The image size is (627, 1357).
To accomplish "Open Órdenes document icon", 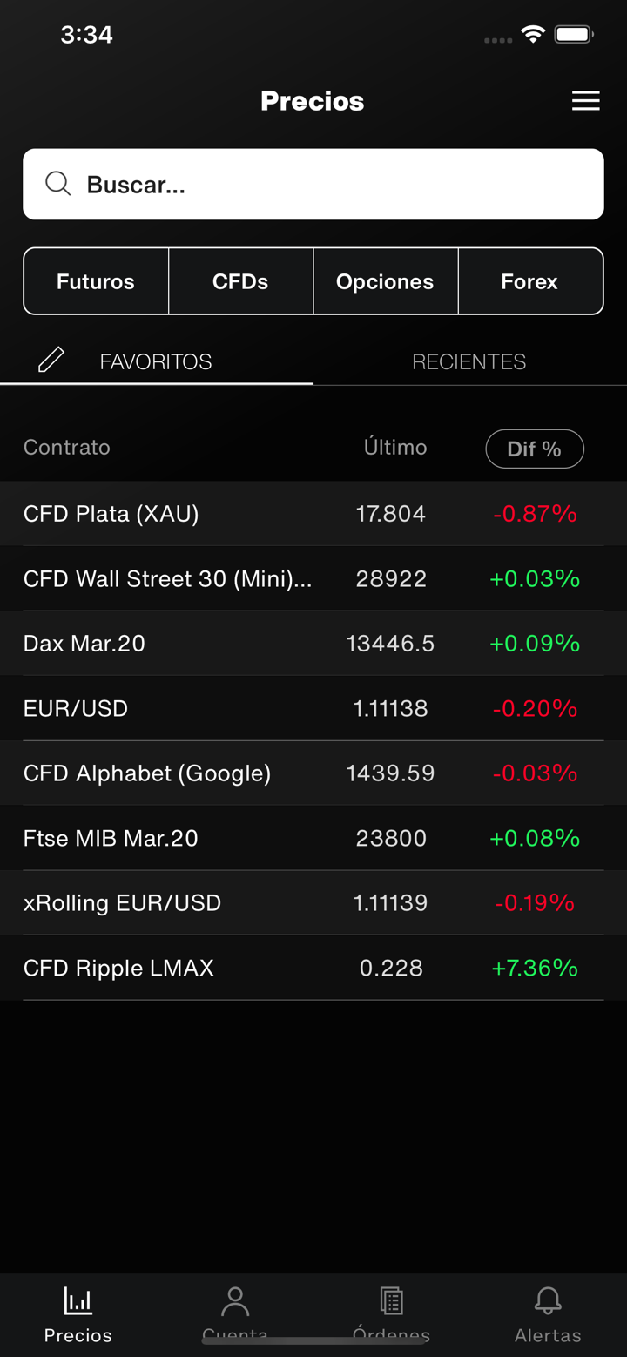I will 392,1301.
